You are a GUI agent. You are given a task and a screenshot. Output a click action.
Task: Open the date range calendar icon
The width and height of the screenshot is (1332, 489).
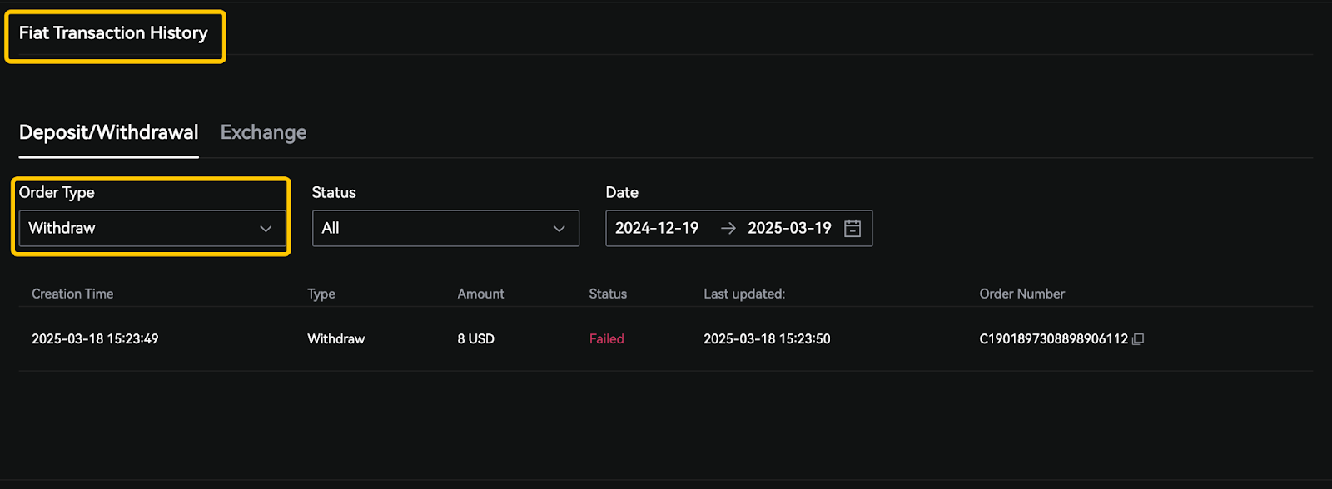coord(852,229)
